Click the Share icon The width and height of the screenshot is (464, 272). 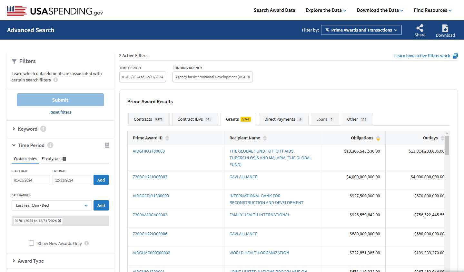(420, 28)
